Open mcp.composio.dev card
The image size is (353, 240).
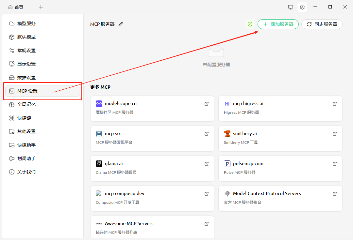(152, 199)
